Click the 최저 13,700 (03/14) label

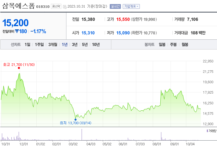coord(76,123)
